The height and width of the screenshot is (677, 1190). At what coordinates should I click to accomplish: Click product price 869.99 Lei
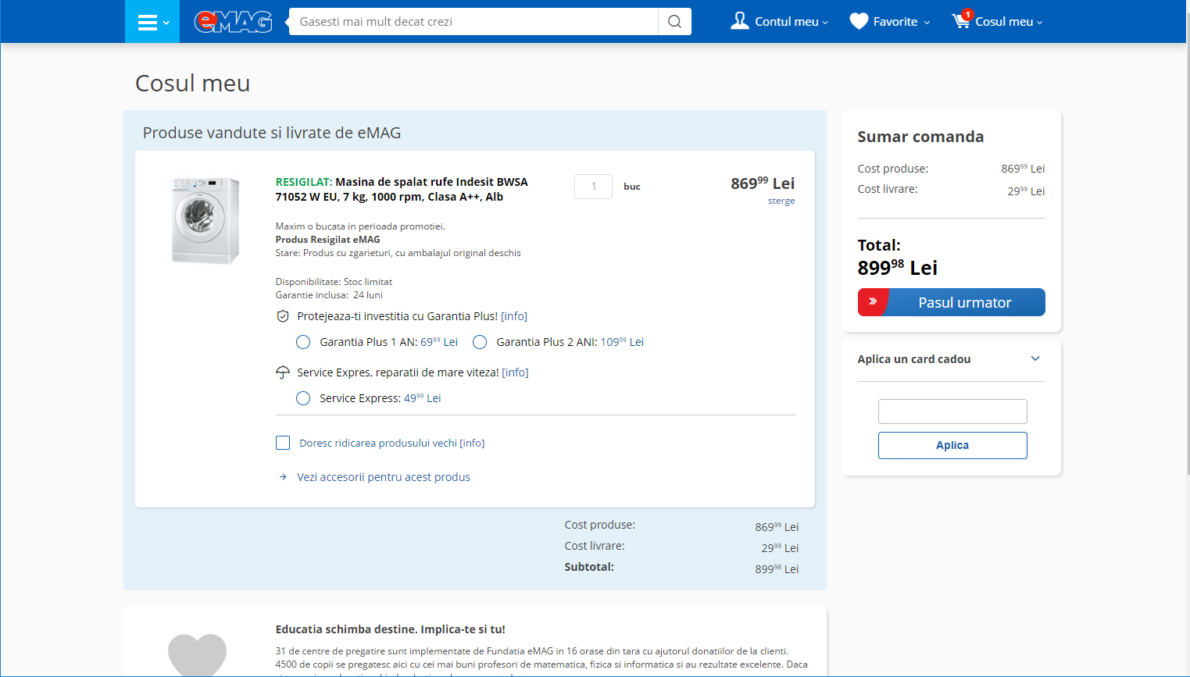click(763, 184)
